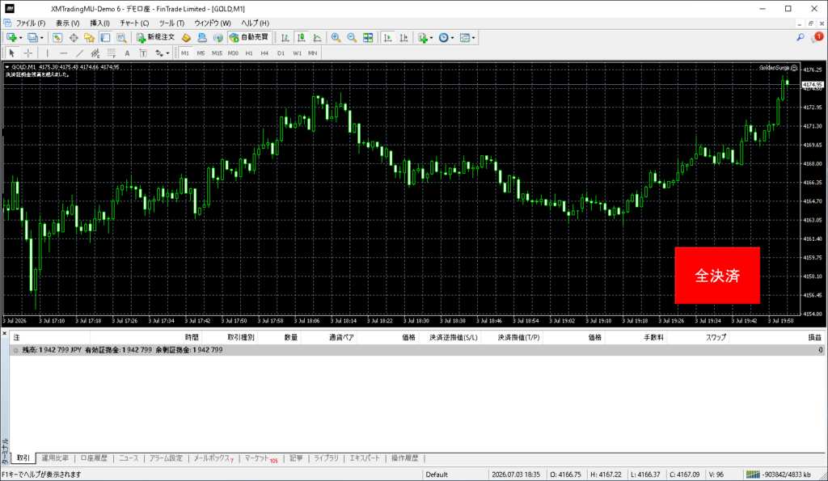Zoom out on the GOLD chart

352,37
